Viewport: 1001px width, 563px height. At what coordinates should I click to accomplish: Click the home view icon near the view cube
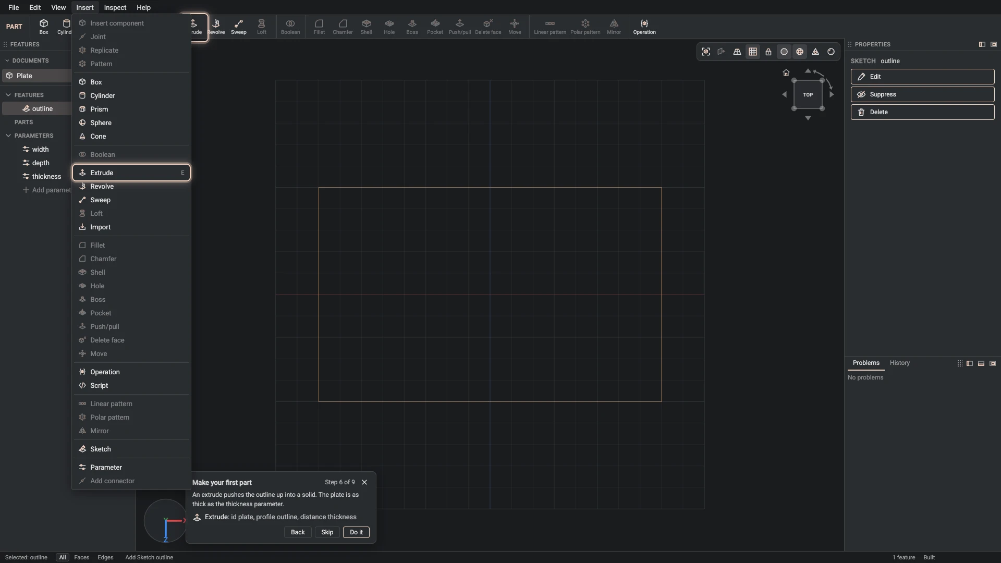786,72
